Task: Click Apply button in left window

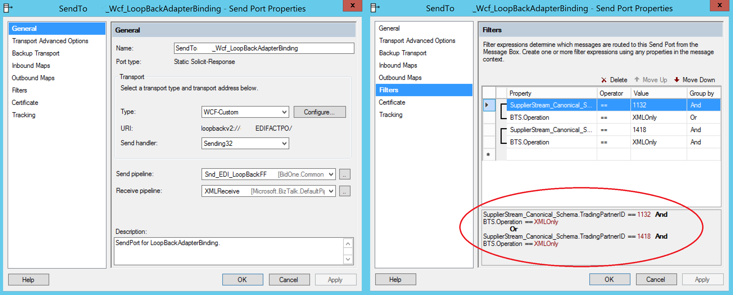Action: click(336, 280)
